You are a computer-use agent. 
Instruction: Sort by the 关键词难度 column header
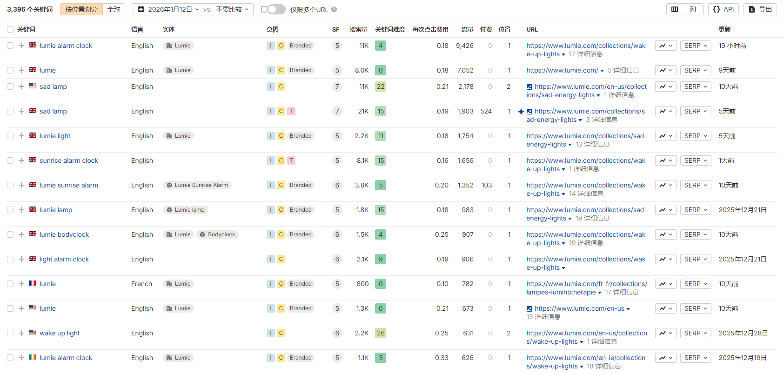pos(390,29)
